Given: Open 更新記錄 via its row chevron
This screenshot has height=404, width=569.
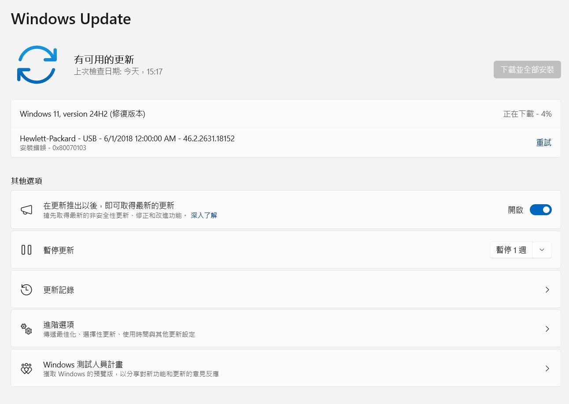Looking at the screenshot, I should click(547, 289).
